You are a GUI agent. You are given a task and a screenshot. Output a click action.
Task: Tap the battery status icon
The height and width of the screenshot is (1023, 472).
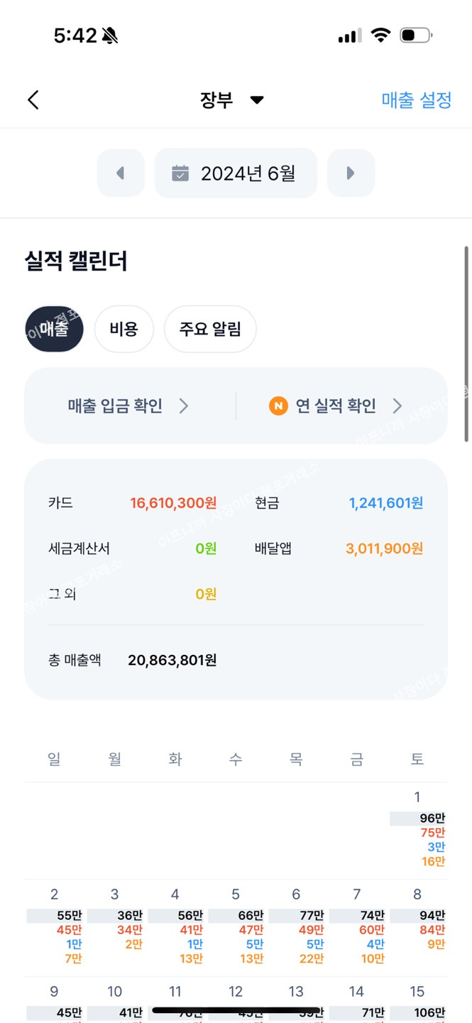coord(416,36)
